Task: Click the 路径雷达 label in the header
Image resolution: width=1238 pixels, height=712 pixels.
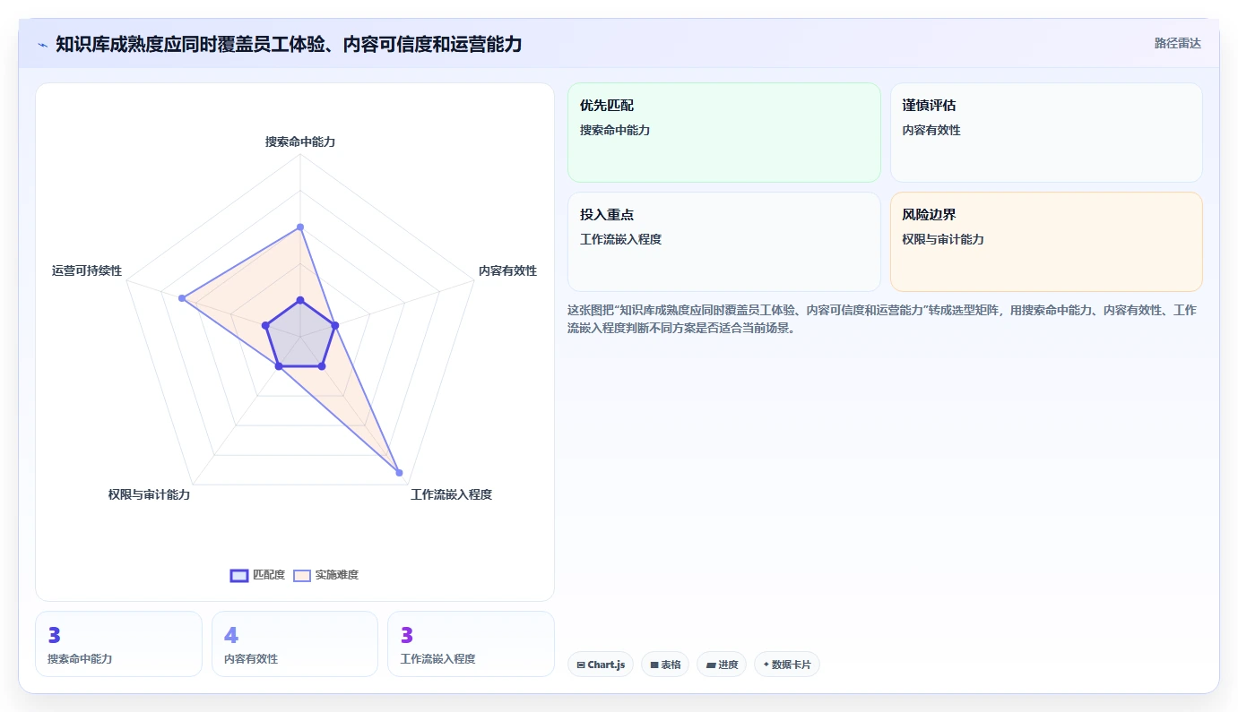Action: click(x=1177, y=43)
